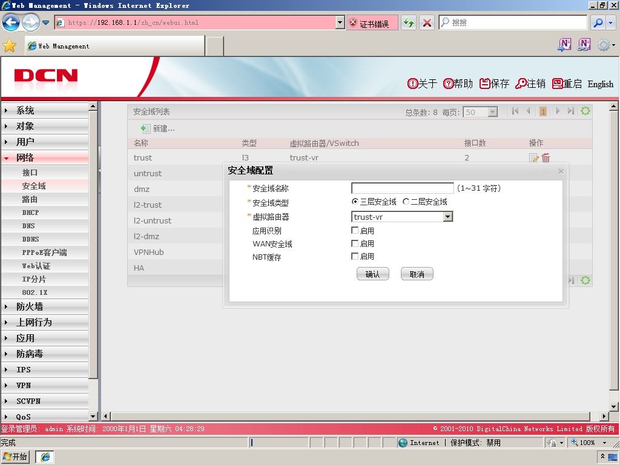Expand the VPN menu section
The image size is (620, 465).
[45, 385]
